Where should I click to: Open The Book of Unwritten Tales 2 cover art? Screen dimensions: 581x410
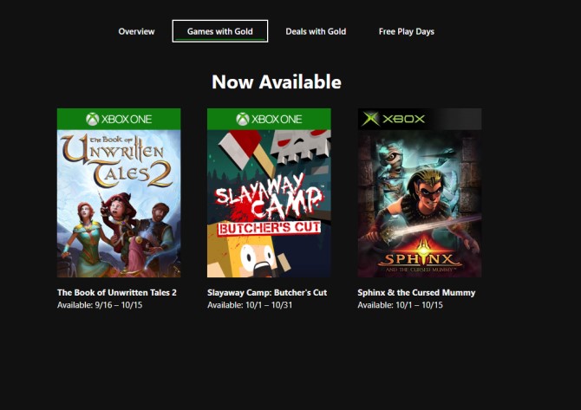click(119, 204)
